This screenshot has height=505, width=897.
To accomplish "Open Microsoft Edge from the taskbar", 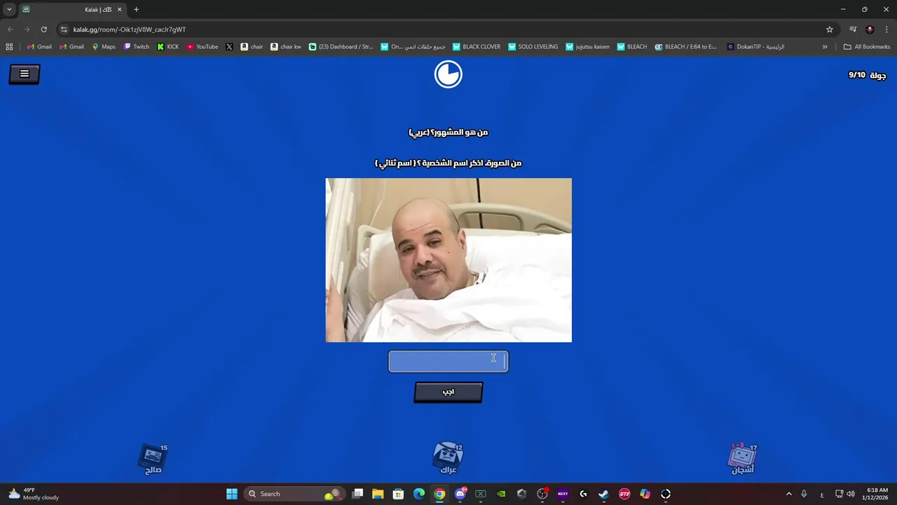I will click(x=419, y=494).
